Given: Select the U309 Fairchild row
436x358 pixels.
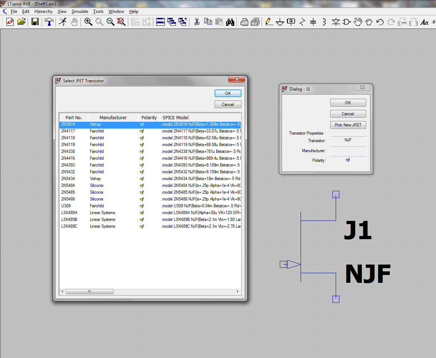Looking at the screenshot, I should click(x=150, y=206).
